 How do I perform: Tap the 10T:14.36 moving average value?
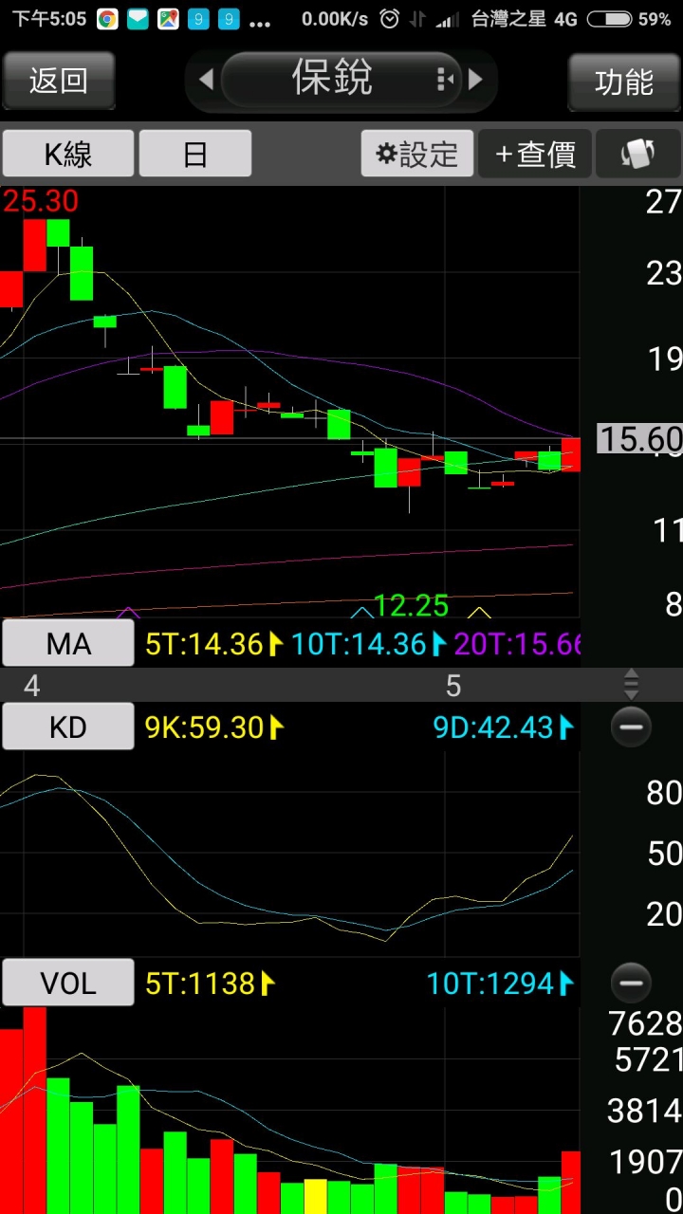click(368, 644)
